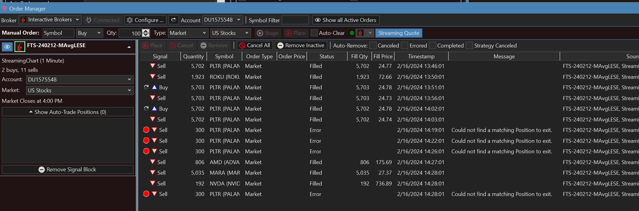The width and height of the screenshot is (639, 211).
Task: Click the prohibition icon on Cancel All
Action: [242, 45]
